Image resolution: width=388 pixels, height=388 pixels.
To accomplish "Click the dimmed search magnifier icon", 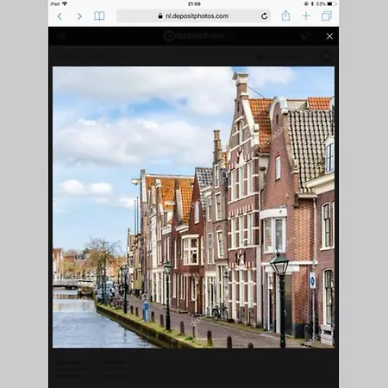I will pos(326,57).
